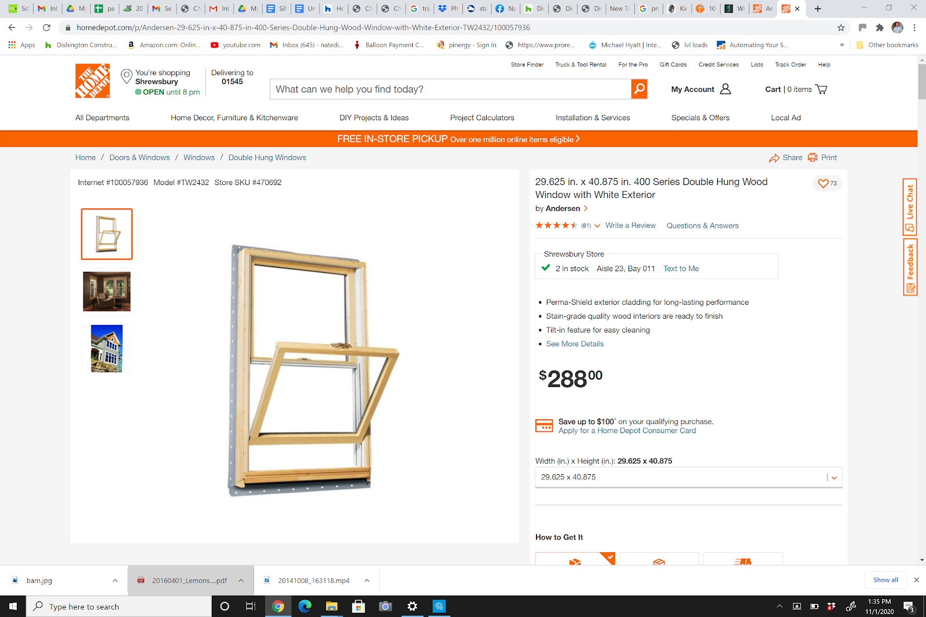Click the orange search magnifier button

[x=639, y=89]
